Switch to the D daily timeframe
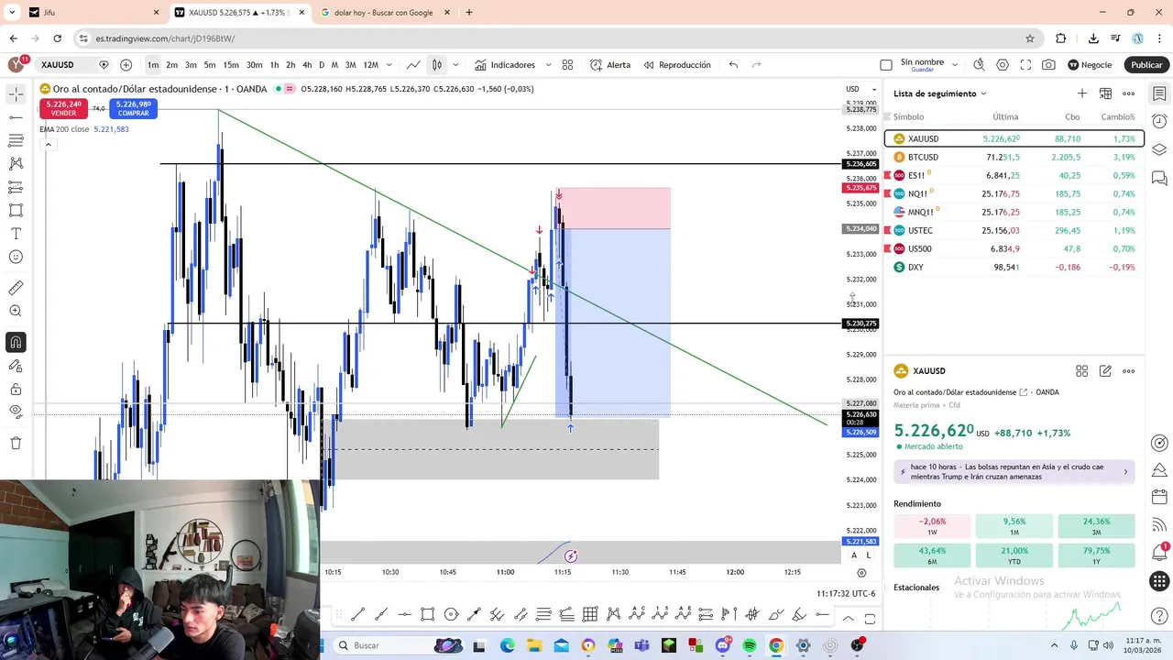The height and width of the screenshot is (660, 1173). [322, 65]
